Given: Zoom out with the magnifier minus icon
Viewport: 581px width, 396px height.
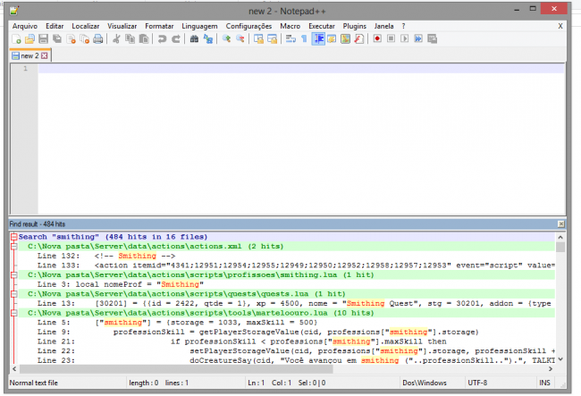Looking at the screenshot, I should (240, 39).
